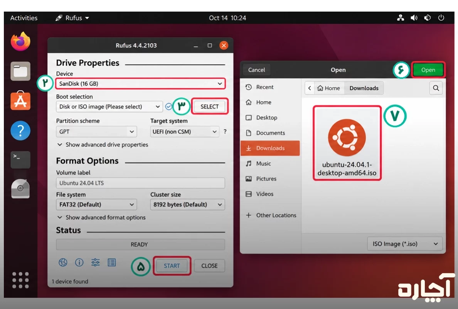Open the Cluster size dropdown
Viewport: 458px width, 309px height.
point(187,205)
